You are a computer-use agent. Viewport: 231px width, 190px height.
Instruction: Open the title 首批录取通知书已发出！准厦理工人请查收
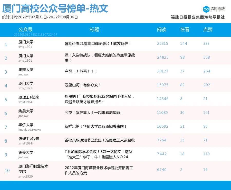(100, 140)
